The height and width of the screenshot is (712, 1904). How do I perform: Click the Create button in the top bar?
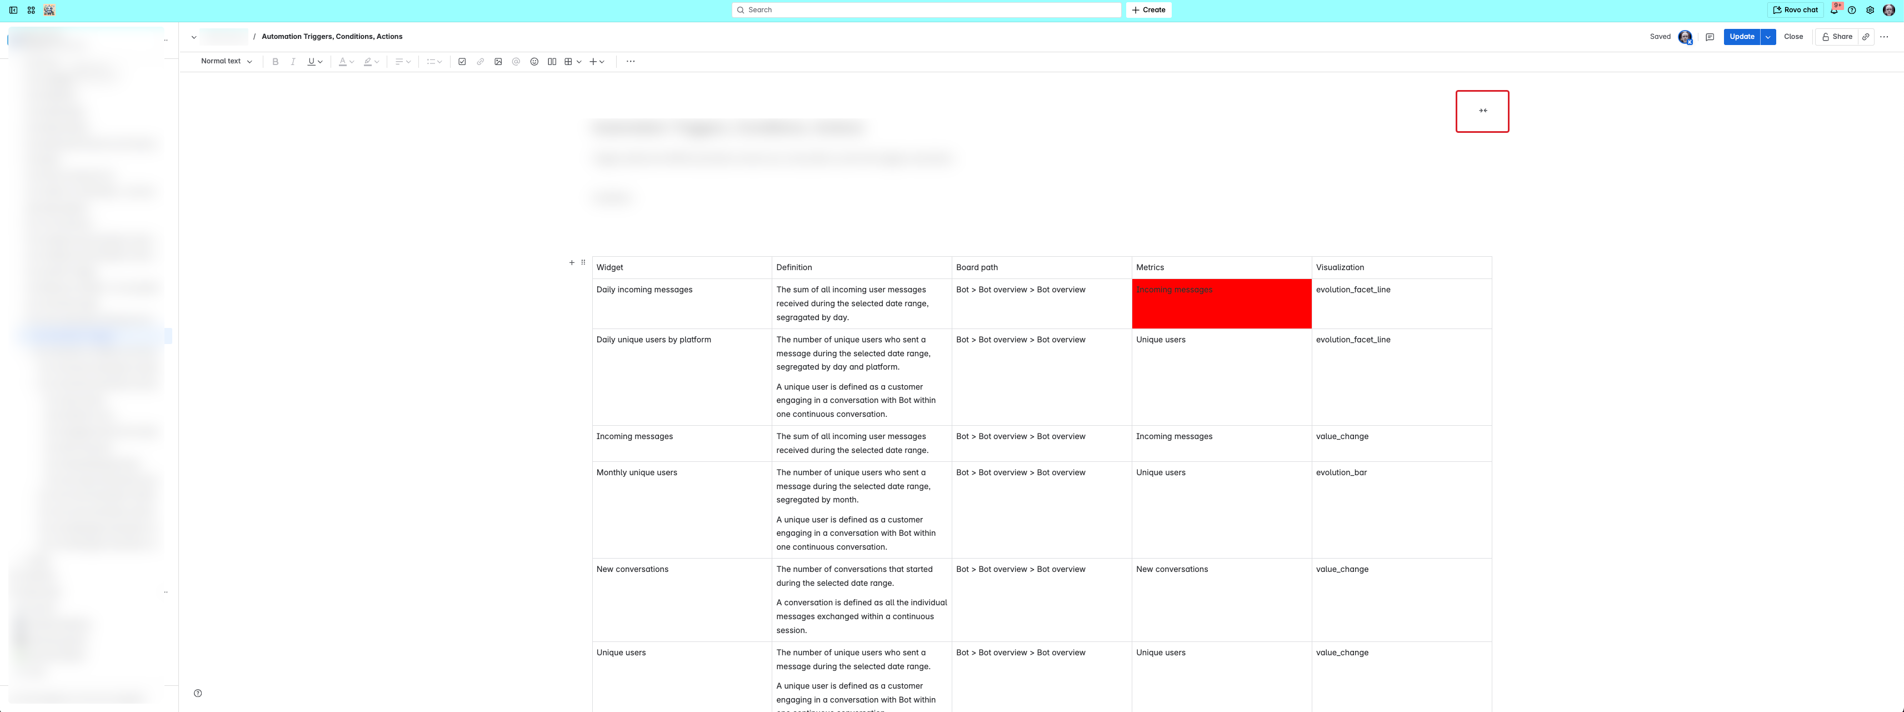(1148, 9)
